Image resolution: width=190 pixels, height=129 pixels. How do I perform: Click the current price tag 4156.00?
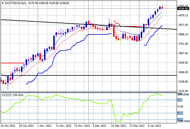183,9
